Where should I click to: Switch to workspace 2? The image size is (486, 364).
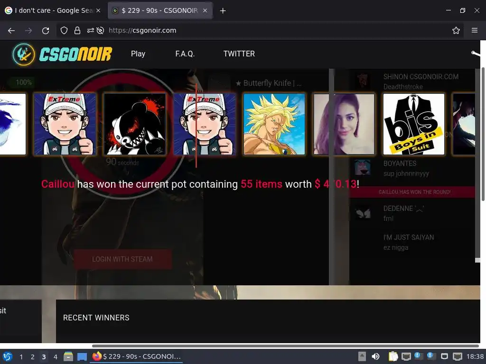point(33,357)
